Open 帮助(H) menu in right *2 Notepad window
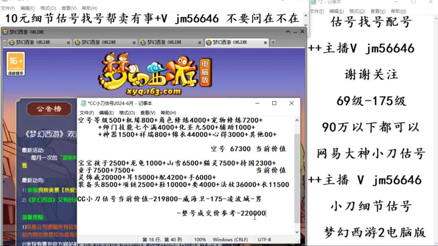This screenshot has width=438, height=246. coord(399,11)
